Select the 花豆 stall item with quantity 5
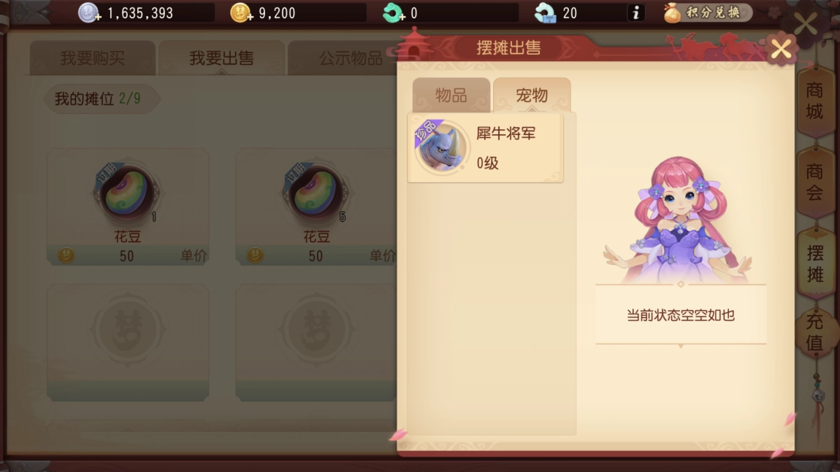The width and height of the screenshot is (840, 472). 316,206
